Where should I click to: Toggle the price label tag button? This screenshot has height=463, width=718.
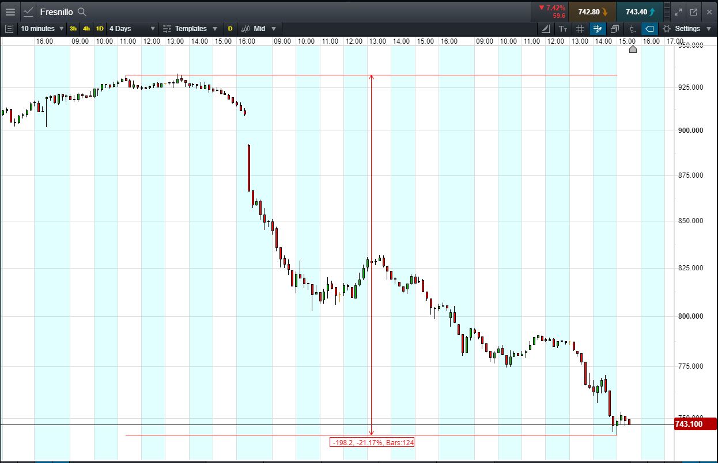(x=649, y=29)
